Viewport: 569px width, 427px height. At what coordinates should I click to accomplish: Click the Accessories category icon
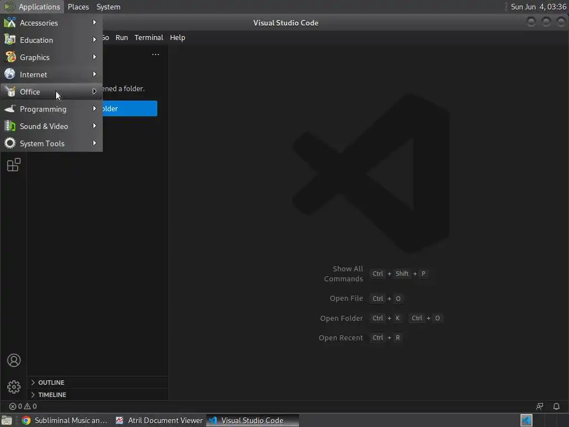point(10,22)
